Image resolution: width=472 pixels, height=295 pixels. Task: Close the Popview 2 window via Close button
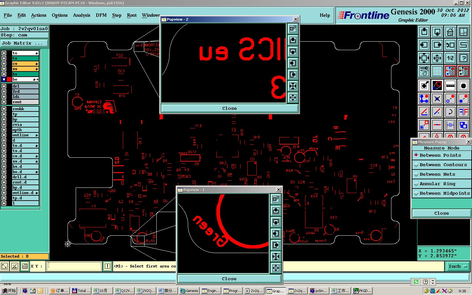pyautogui.click(x=229, y=108)
